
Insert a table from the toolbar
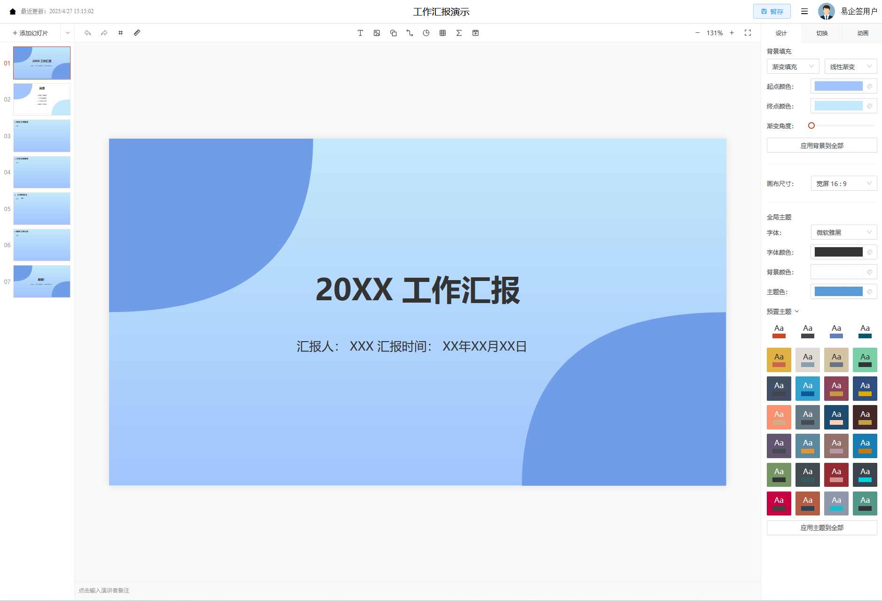(x=442, y=33)
